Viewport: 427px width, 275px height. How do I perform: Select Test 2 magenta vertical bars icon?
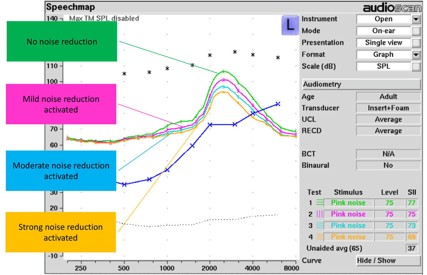coord(320,214)
